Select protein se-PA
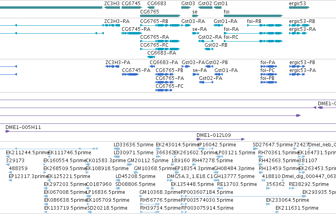The image size is (336, 214). pos(200,70)
